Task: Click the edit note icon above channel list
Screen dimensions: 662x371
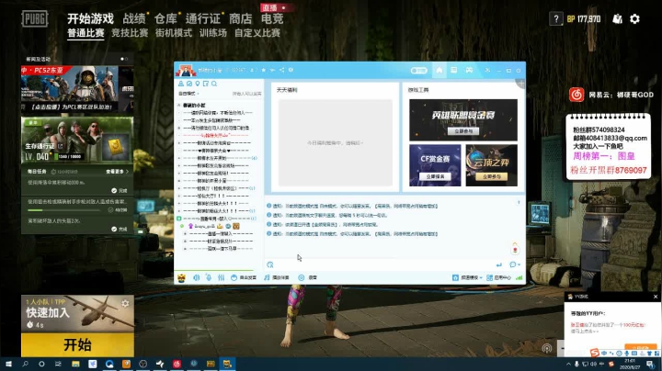Action: [x=206, y=84]
